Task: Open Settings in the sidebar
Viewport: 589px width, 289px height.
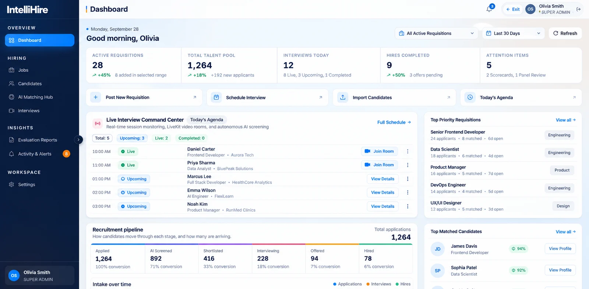Action: click(x=40, y=184)
